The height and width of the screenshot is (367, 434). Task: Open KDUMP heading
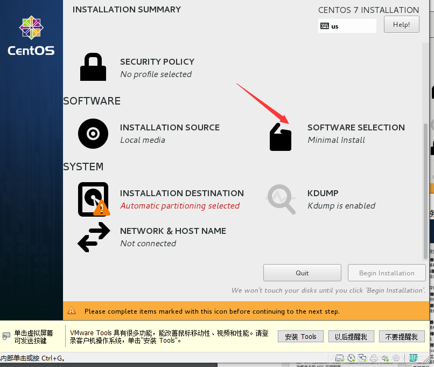coord(323,193)
